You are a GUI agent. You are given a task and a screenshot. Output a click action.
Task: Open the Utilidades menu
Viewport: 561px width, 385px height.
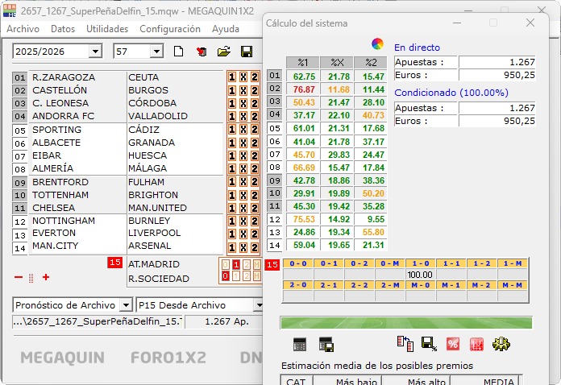(x=106, y=28)
